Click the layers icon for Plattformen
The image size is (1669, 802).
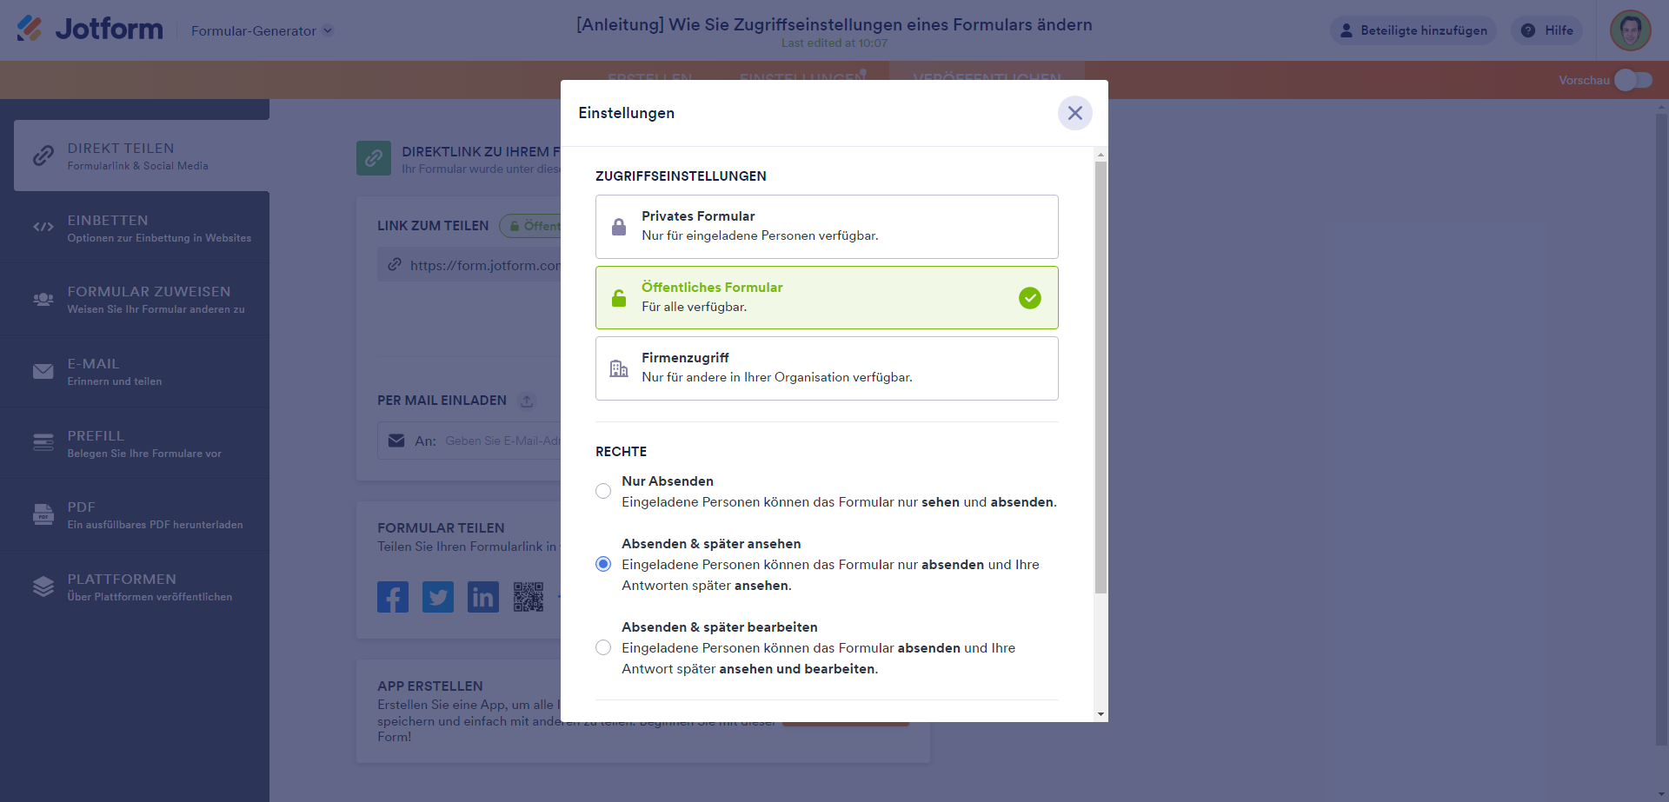43,587
